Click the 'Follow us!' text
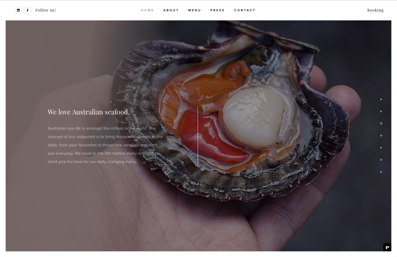 46,10
